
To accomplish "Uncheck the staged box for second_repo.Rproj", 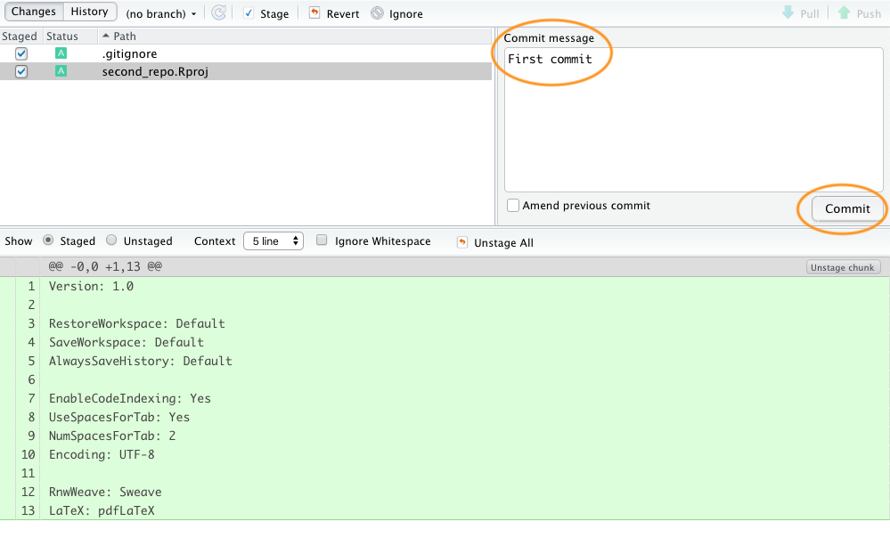I will pyautogui.click(x=21, y=71).
